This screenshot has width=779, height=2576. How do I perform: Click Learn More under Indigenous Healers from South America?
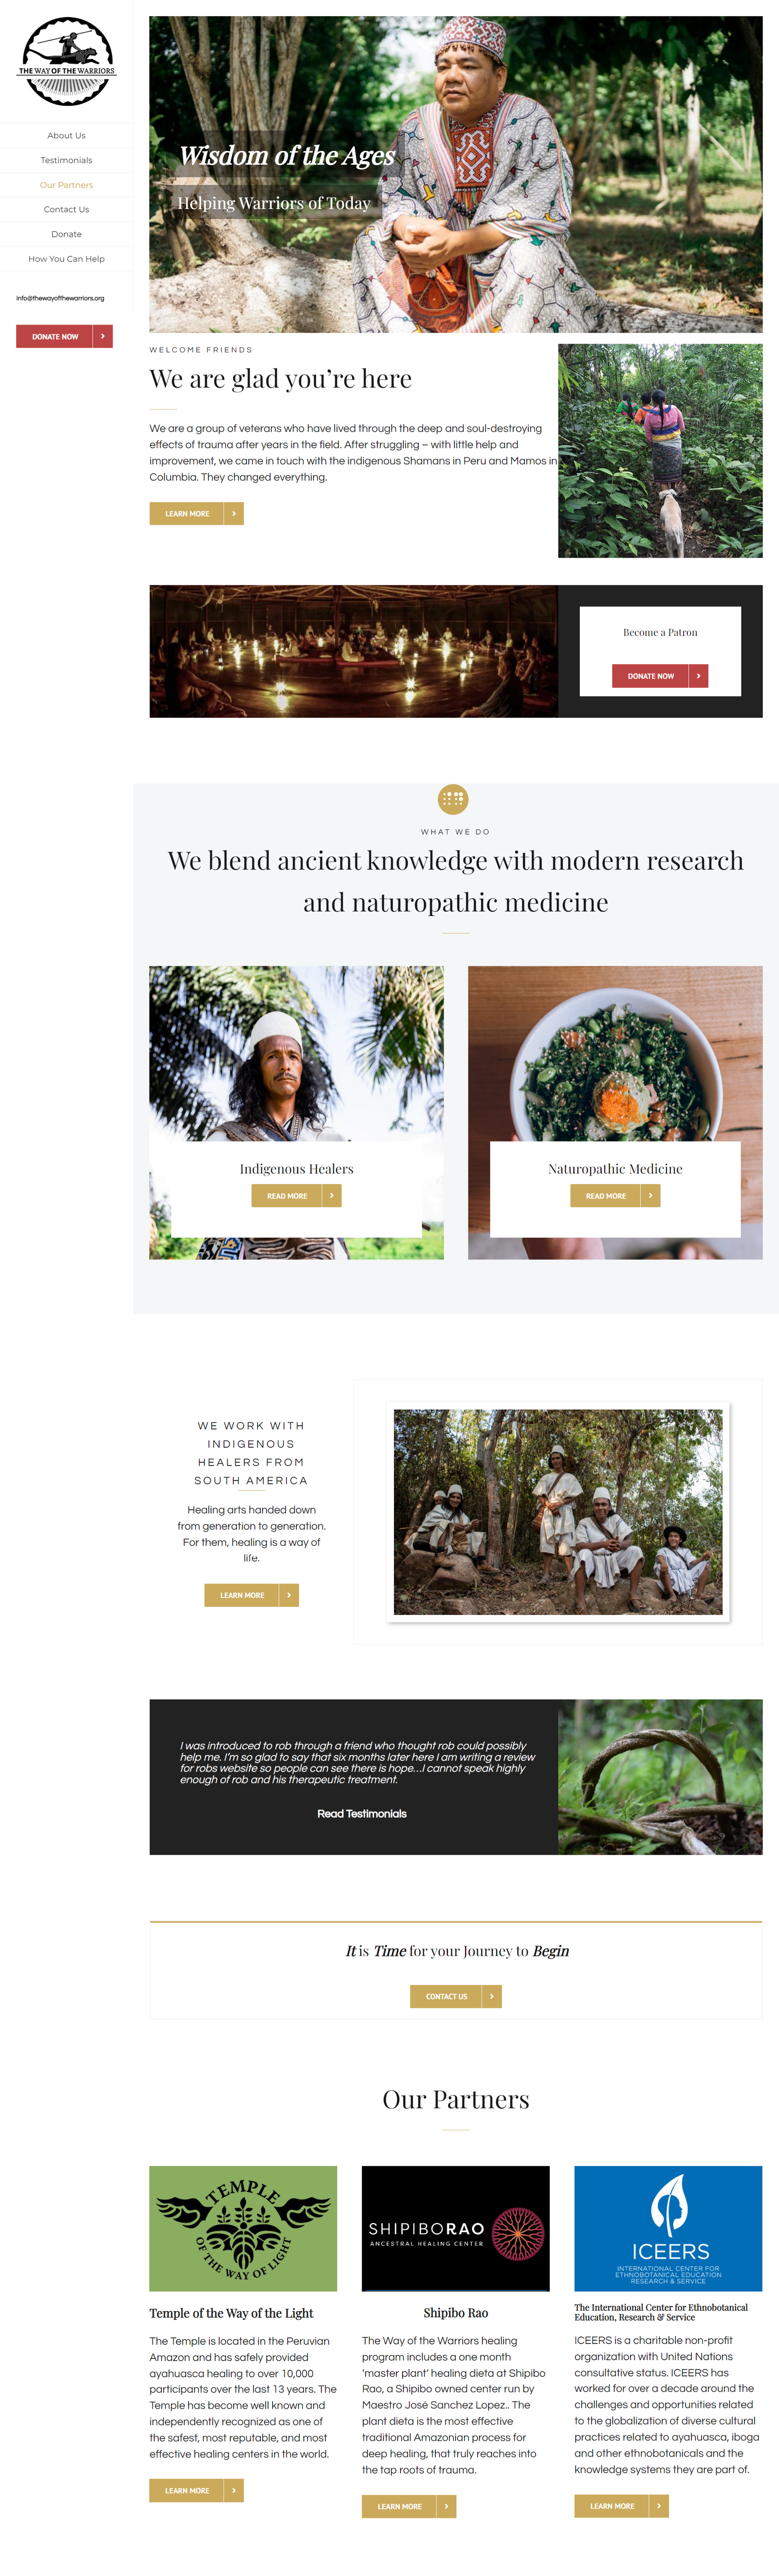pos(251,1595)
